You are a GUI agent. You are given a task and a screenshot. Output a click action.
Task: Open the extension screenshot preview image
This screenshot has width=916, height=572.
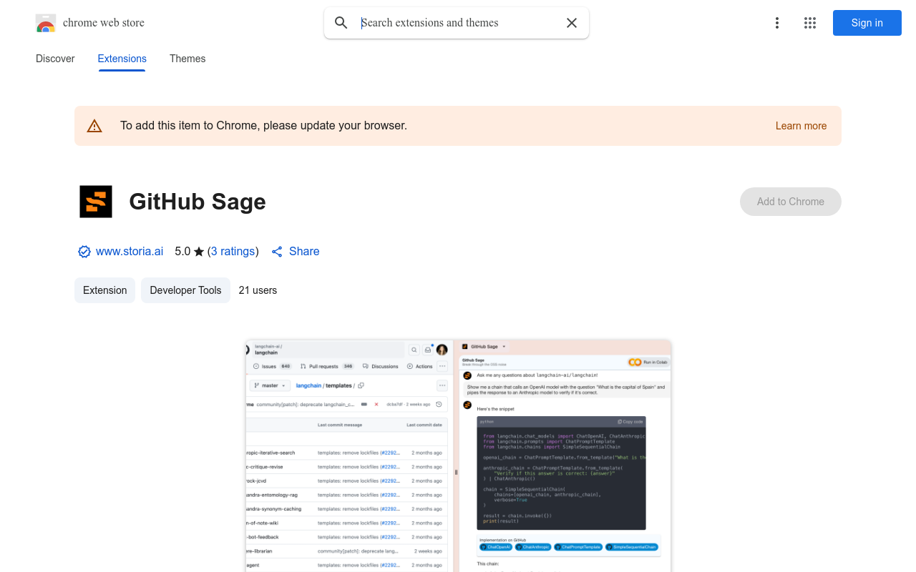[x=458, y=456]
